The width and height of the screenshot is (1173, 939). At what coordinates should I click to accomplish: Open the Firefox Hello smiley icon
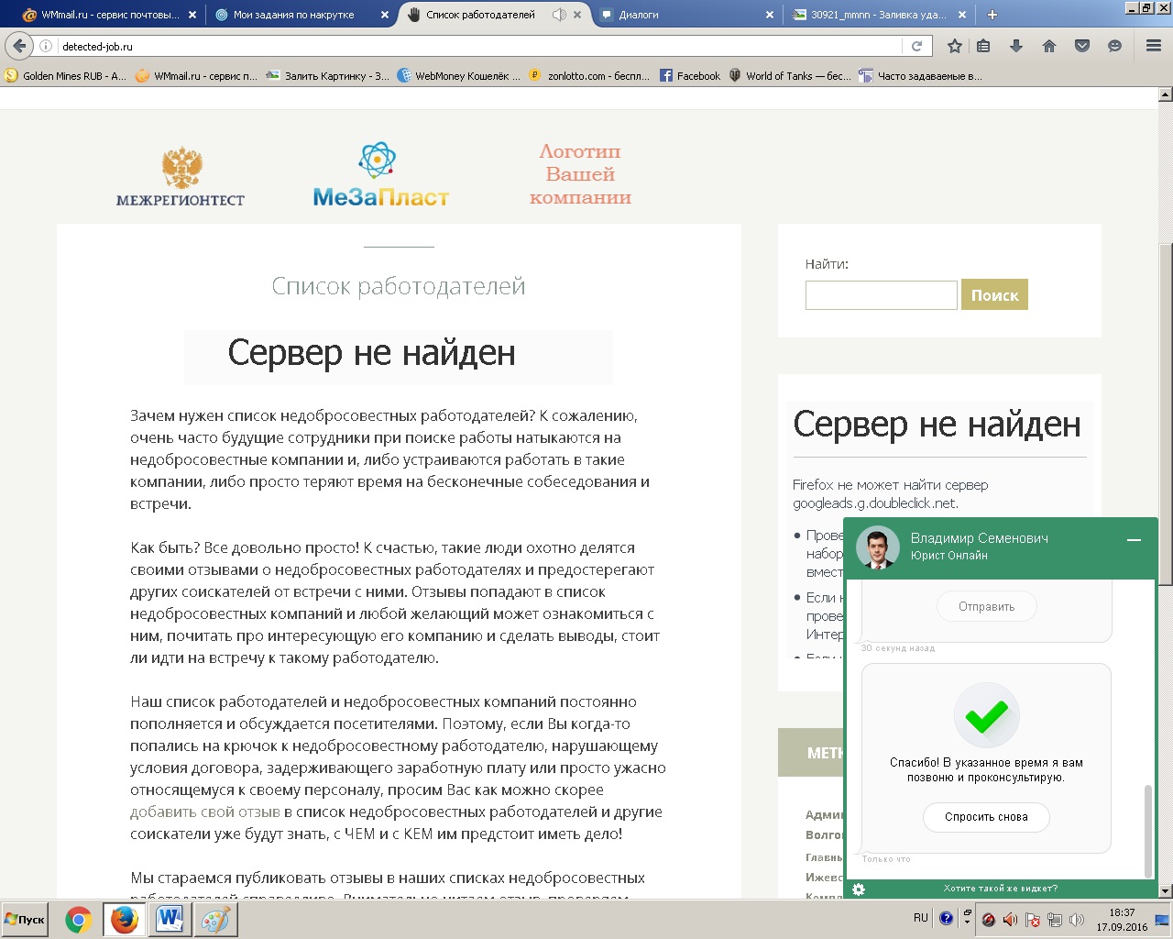click(x=1114, y=46)
